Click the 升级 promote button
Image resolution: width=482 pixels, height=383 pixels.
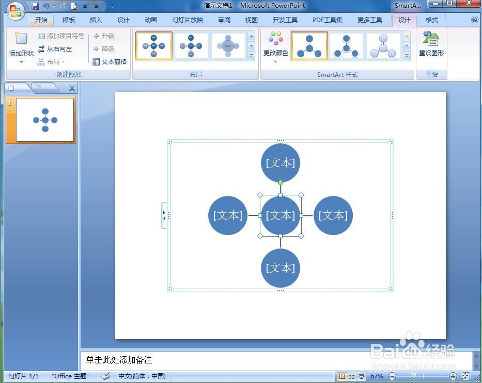point(104,36)
